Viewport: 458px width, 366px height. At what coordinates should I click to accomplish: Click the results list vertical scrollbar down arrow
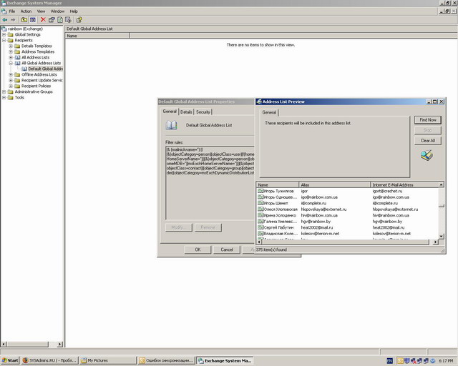click(442, 236)
